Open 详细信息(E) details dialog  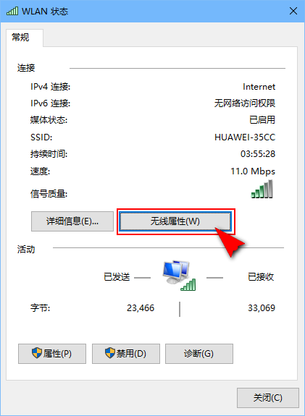click(x=72, y=221)
